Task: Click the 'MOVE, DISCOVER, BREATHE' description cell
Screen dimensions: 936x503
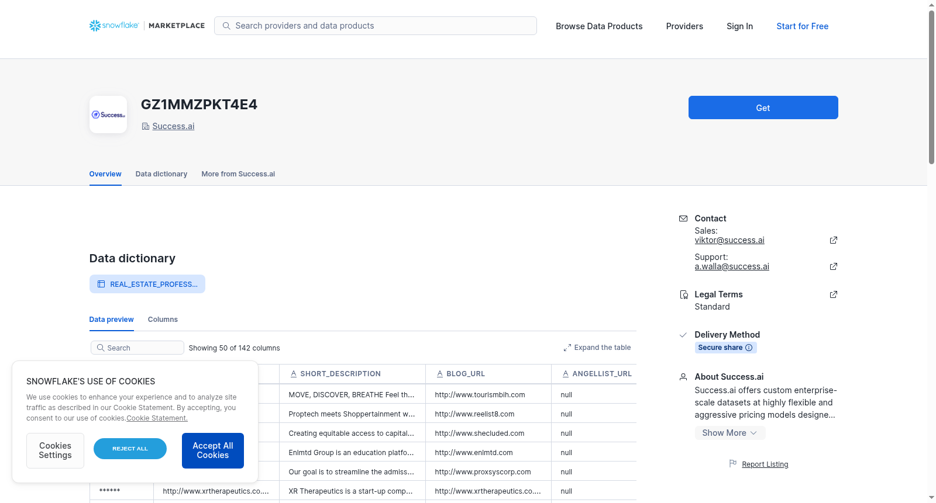Action: click(x=352, y=394)
